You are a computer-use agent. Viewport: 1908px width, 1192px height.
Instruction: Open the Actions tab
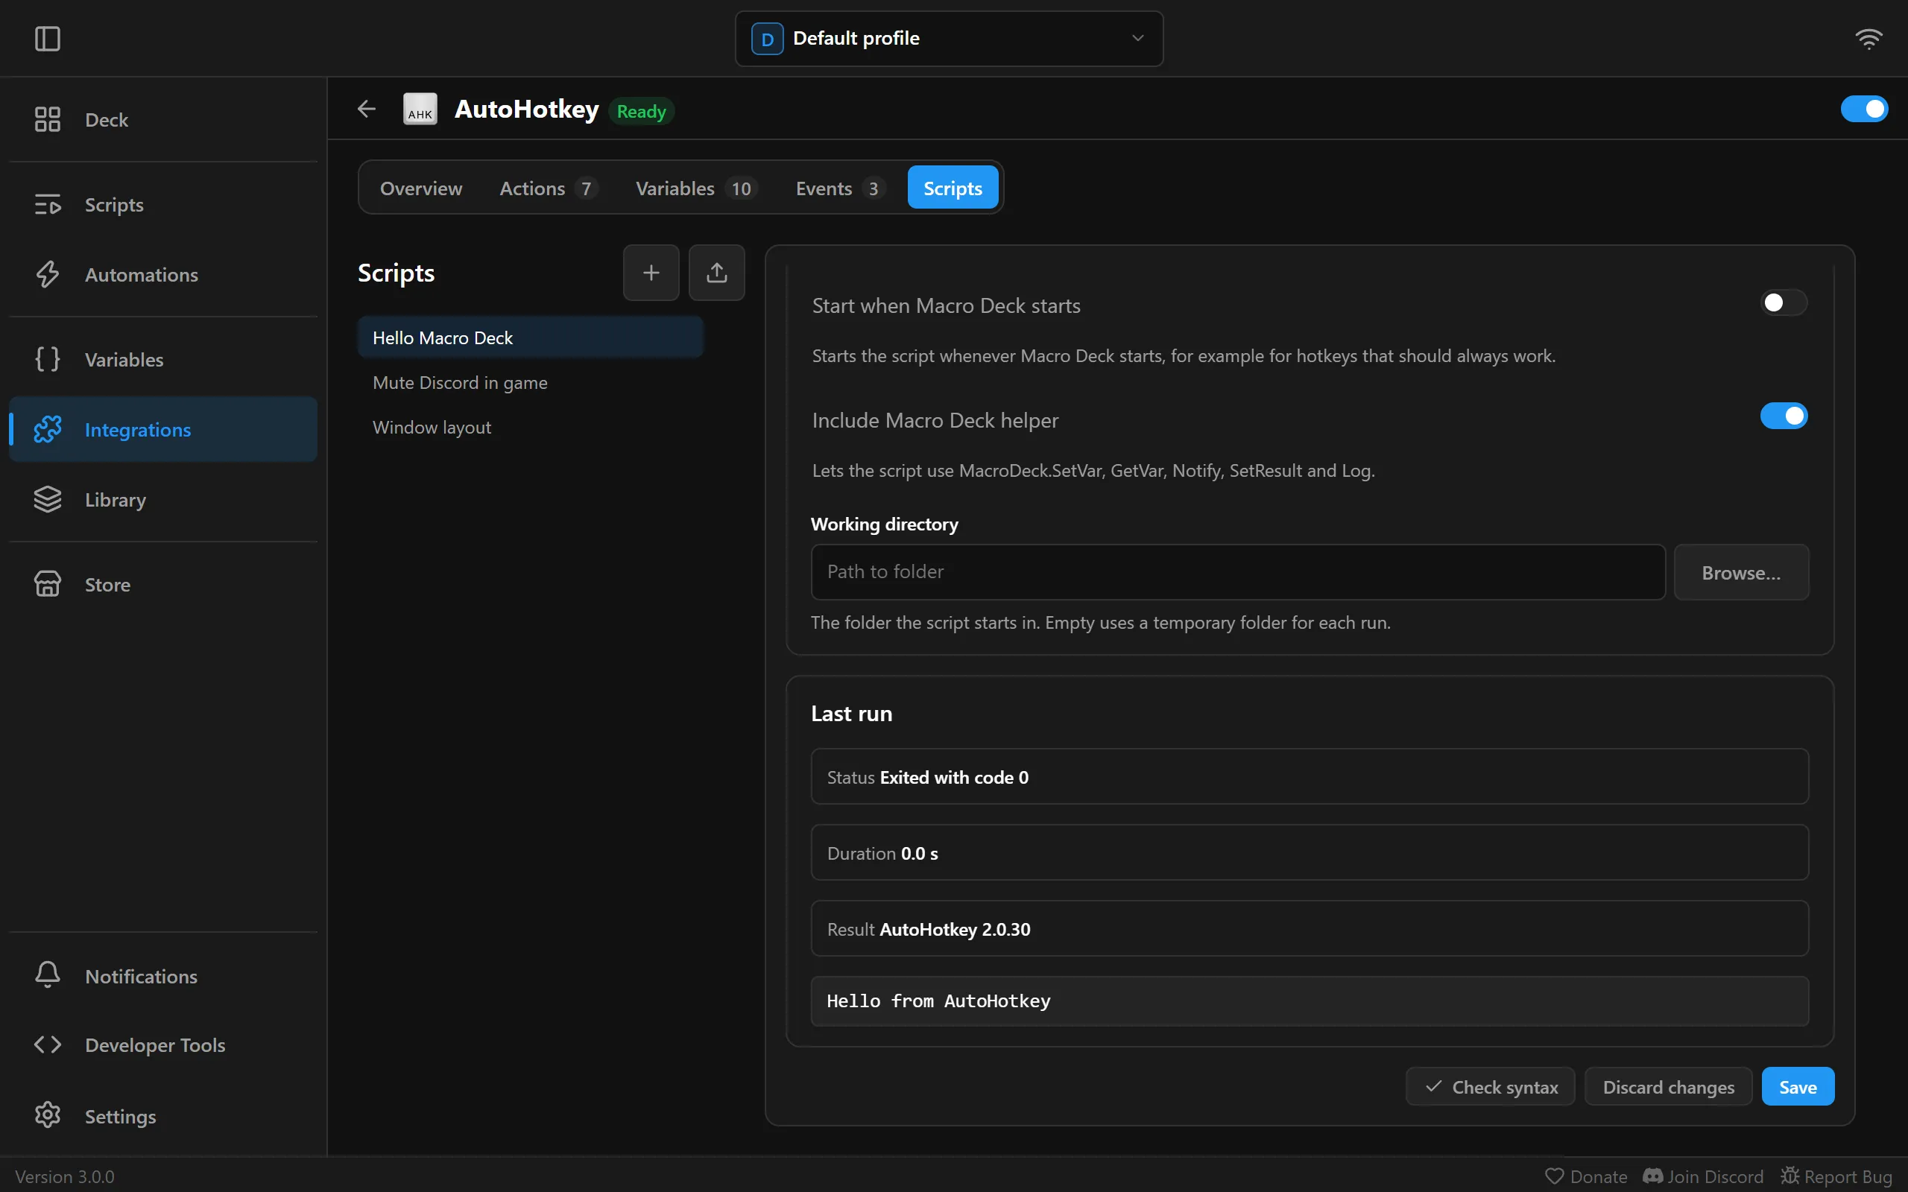(x=548, y=188)
